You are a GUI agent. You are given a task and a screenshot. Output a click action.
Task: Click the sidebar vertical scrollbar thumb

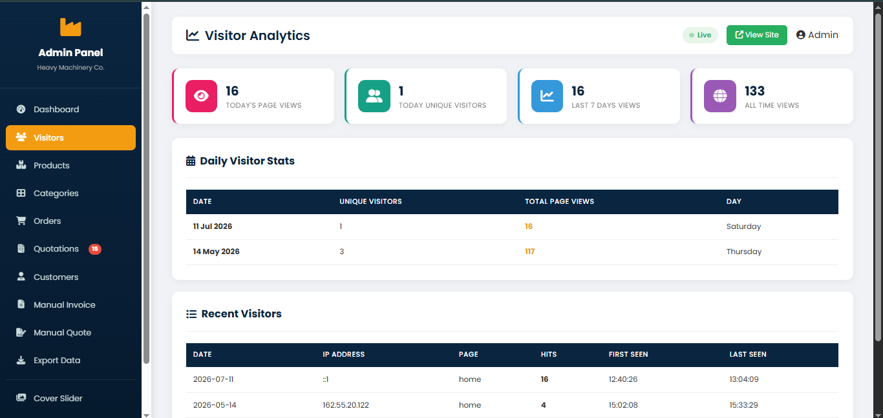point(147,188)
